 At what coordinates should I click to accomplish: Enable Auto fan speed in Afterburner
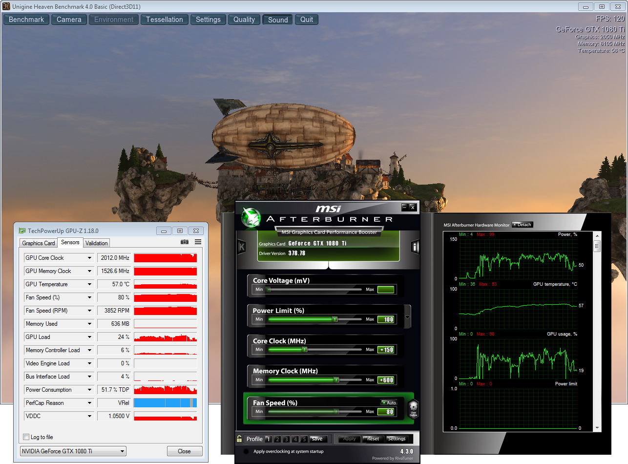[389, 402]
